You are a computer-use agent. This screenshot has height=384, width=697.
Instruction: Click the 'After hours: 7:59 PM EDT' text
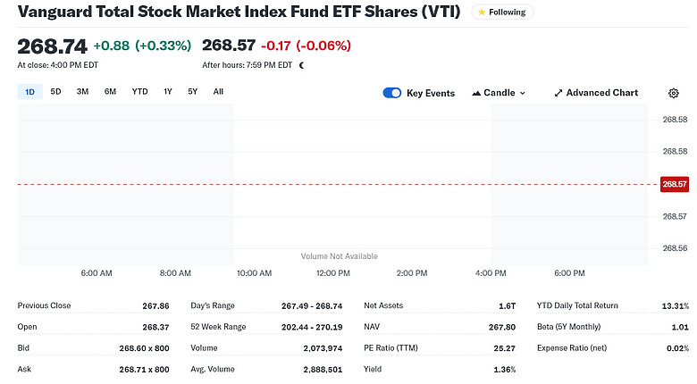tap(248, 65)
